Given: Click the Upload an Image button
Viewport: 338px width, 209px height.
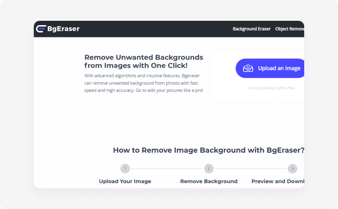Looking at the screenshot, I should point(270,68).
